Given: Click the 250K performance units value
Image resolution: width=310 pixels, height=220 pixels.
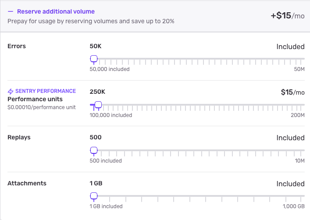Looking at the screenshot, I should 97,92.
